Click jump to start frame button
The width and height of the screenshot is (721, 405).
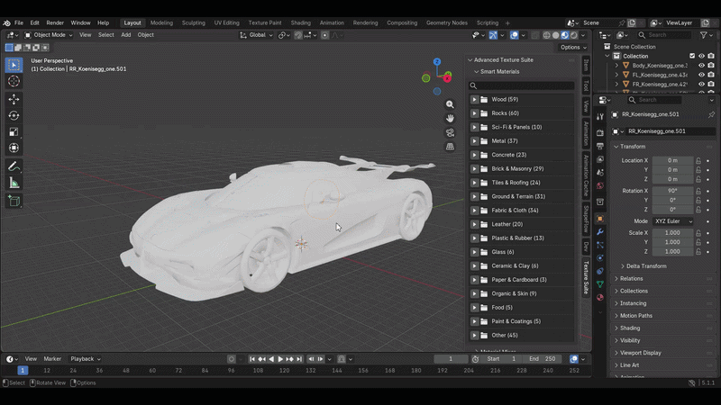252,359
